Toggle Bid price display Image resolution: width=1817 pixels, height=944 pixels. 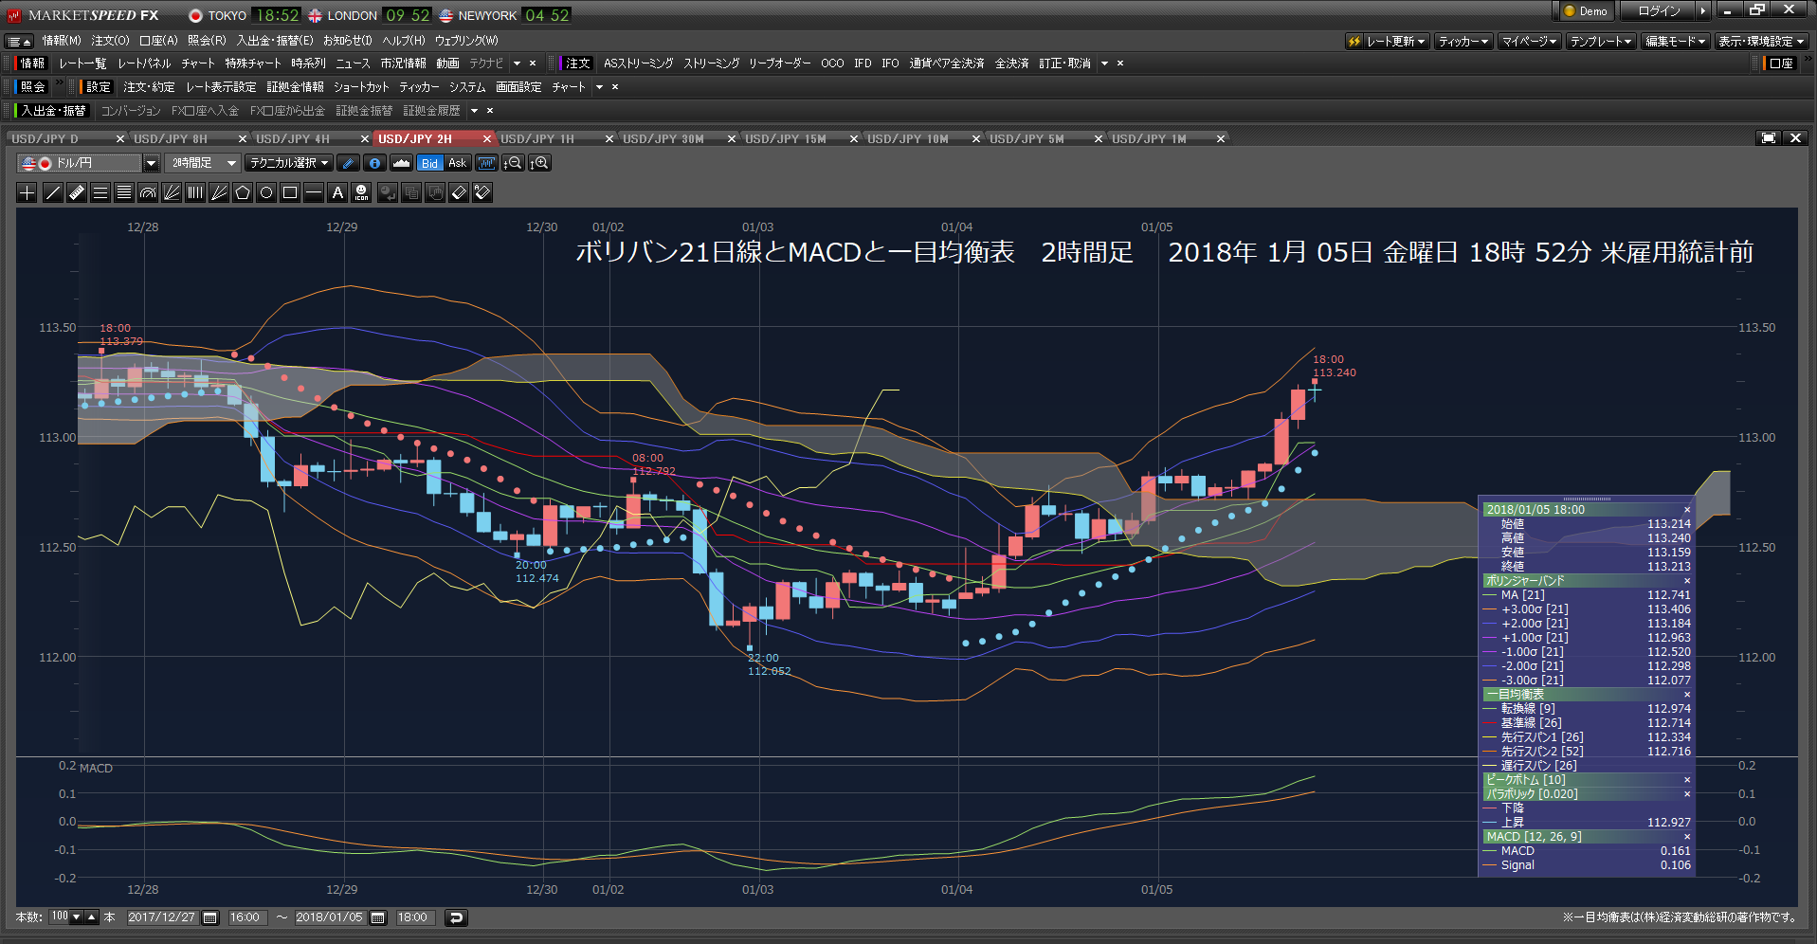pos(430,163)
